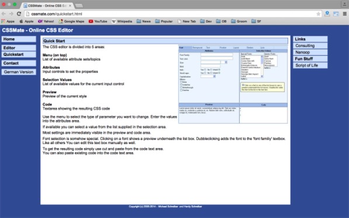The height and width of the screenshot is (218, 349).
Task: Switch to the German Version
Action: pos(19,72)
